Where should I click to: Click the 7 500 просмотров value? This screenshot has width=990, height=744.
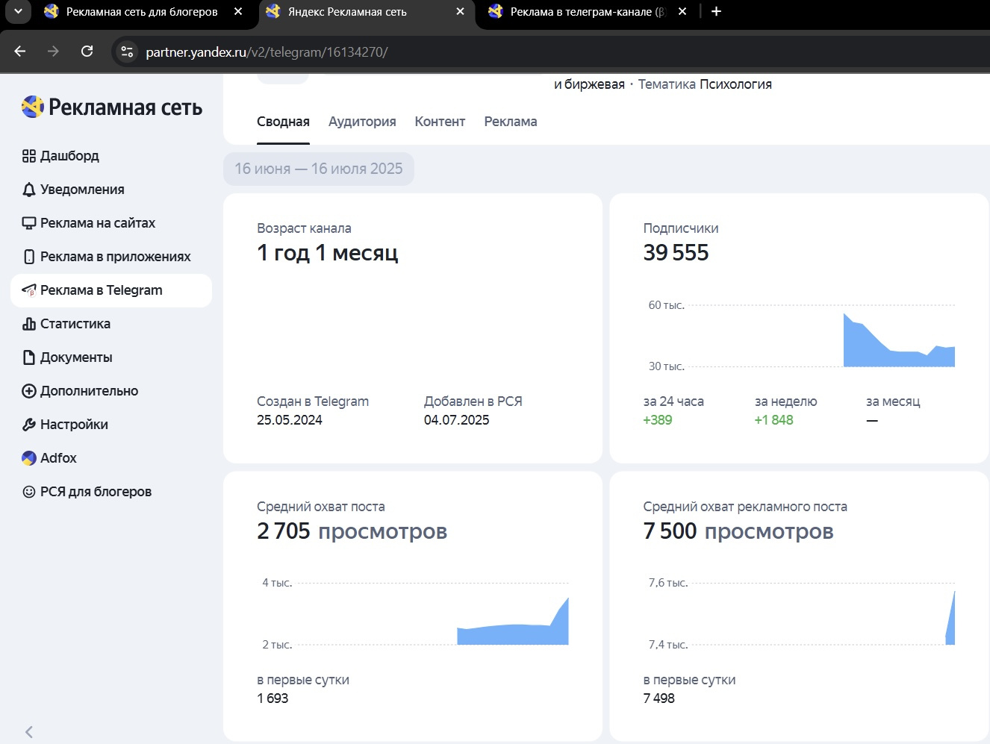pos(738,531)
